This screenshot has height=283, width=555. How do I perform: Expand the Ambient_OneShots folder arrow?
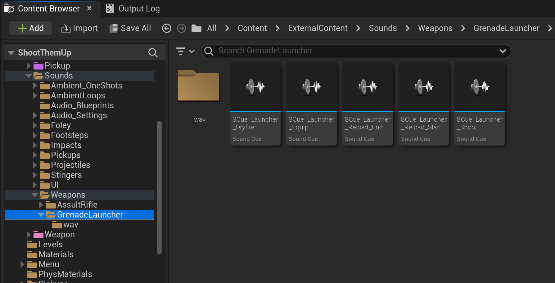35,86
